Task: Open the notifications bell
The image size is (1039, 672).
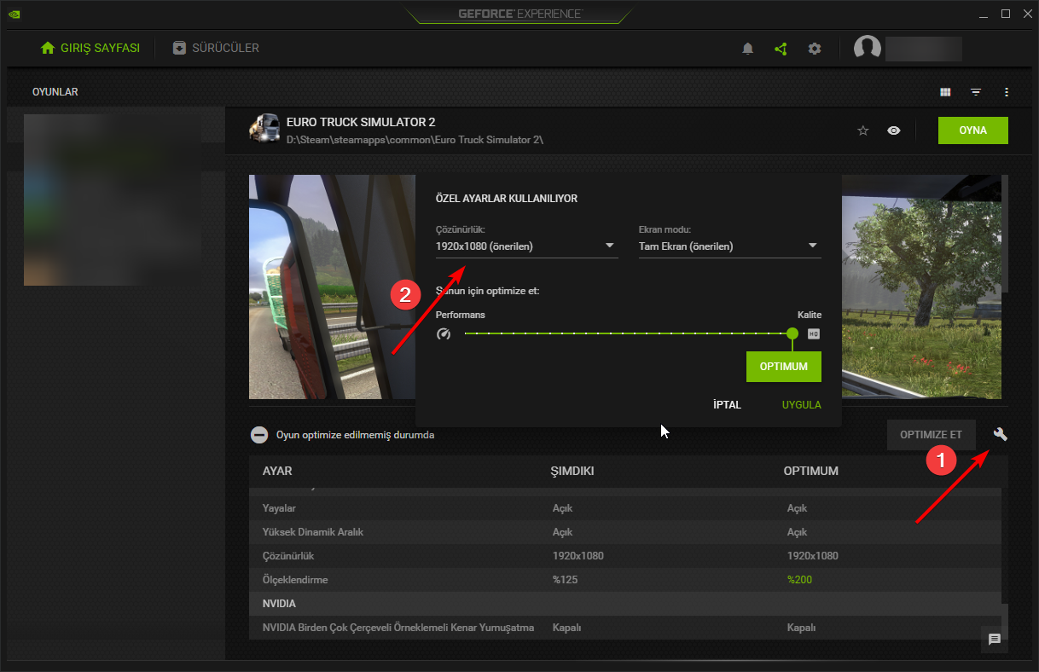Action: pyautogui.click(x=748, y=49)
